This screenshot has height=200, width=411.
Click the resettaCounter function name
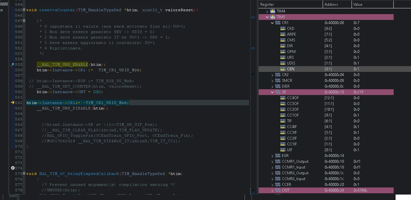coord(57,10)
